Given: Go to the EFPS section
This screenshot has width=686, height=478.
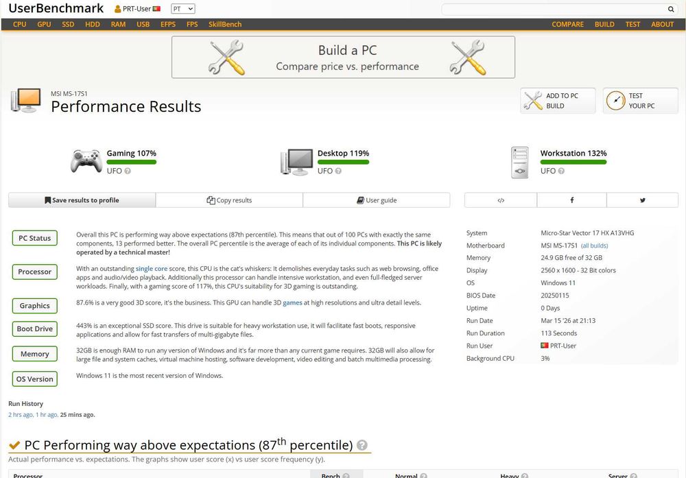Looking at the screenshot, I should [x=168, y=25].
